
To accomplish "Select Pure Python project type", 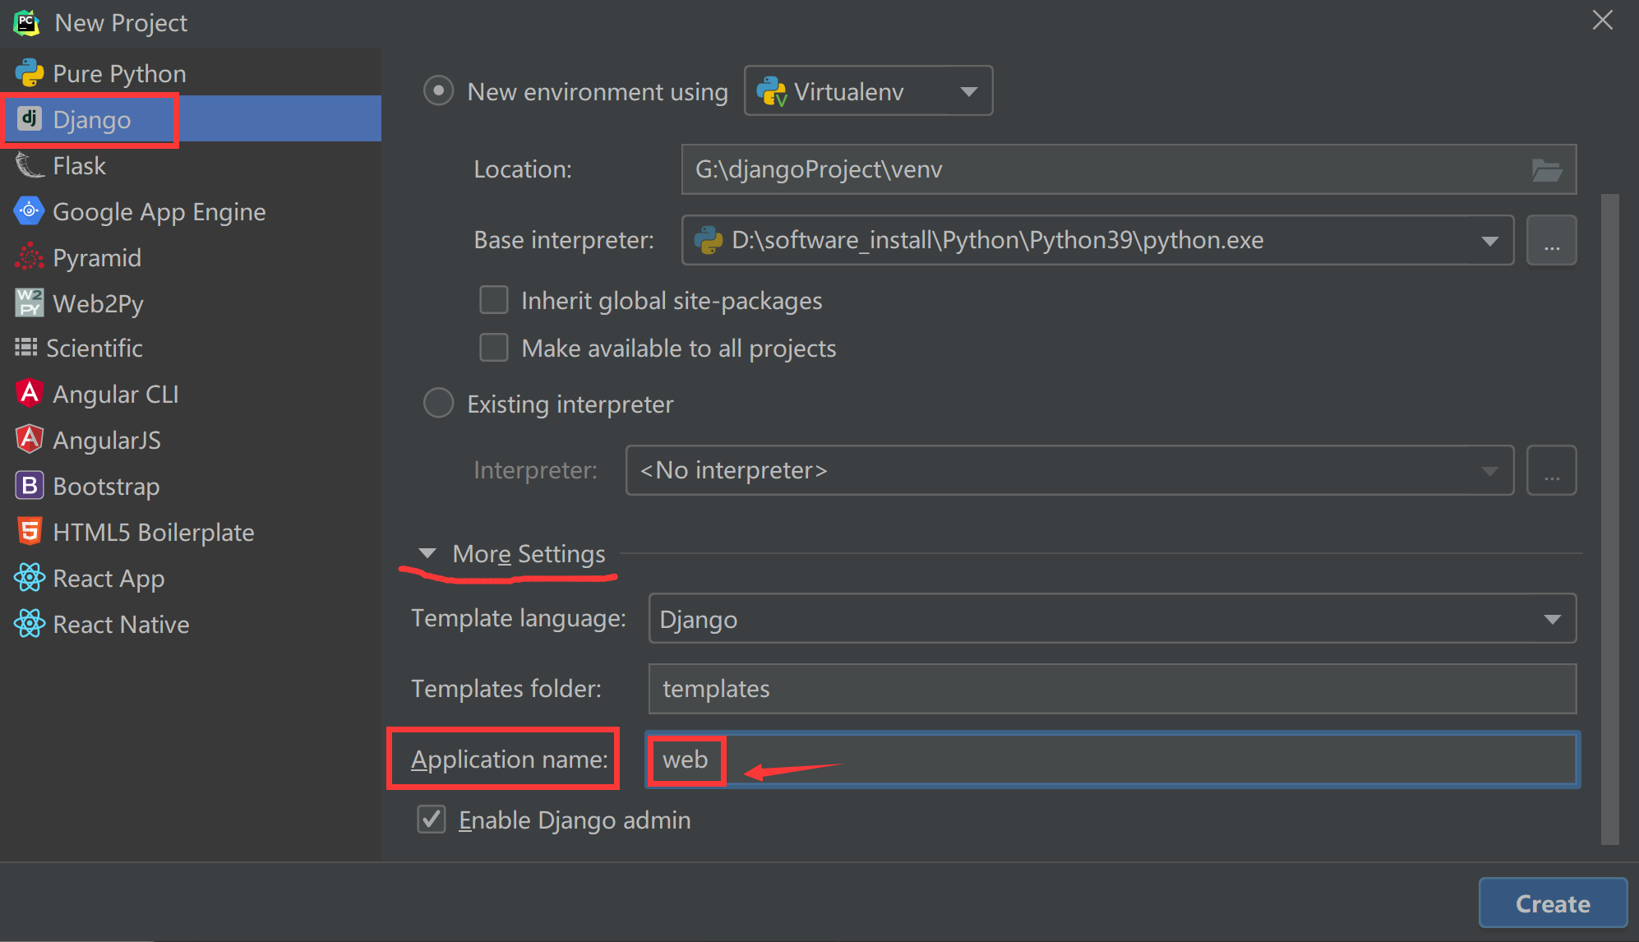I will click(x=191, y=73).
